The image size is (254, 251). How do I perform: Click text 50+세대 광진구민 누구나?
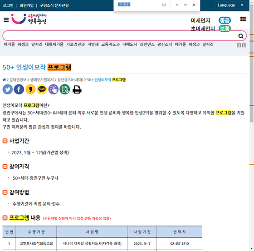point(35,178)
